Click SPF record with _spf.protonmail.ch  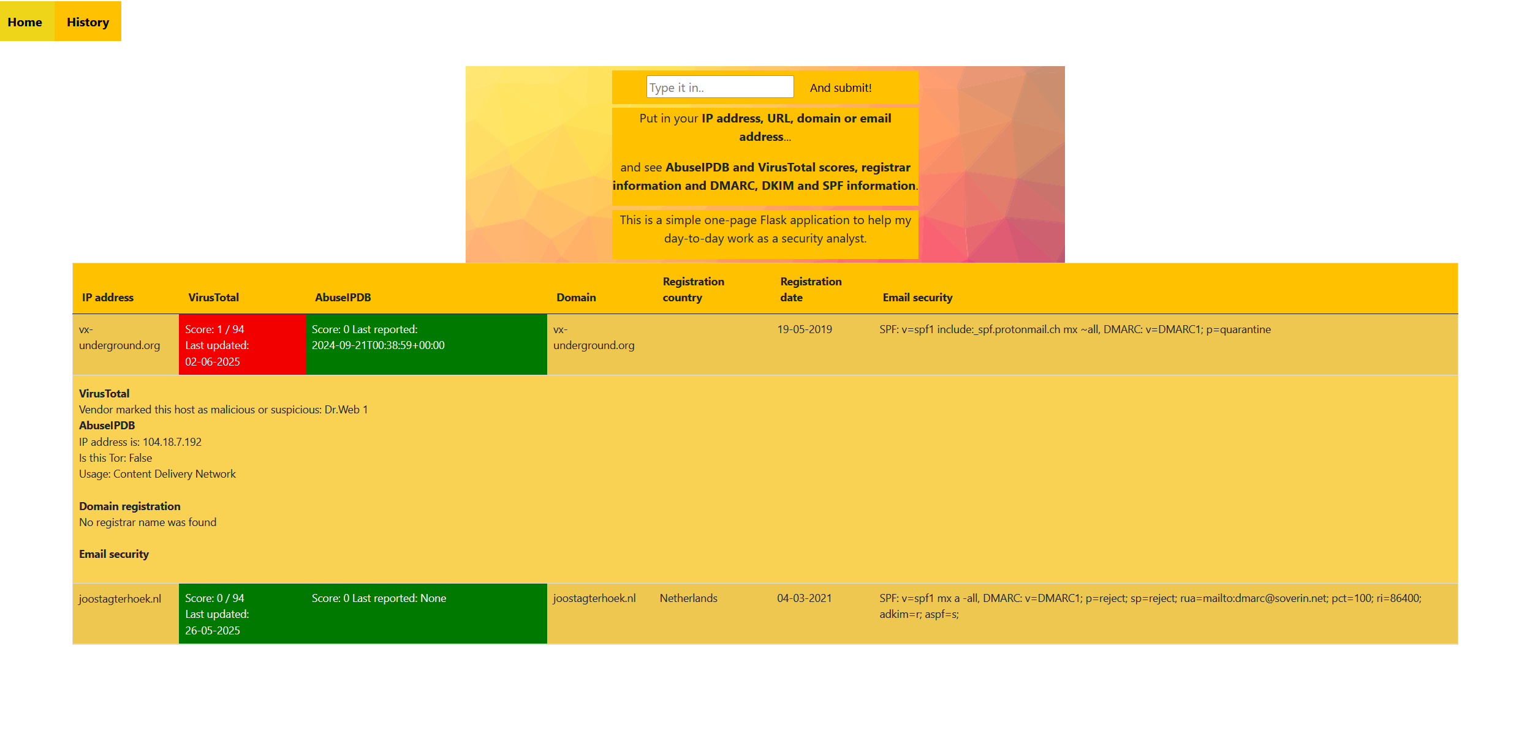1075,329
